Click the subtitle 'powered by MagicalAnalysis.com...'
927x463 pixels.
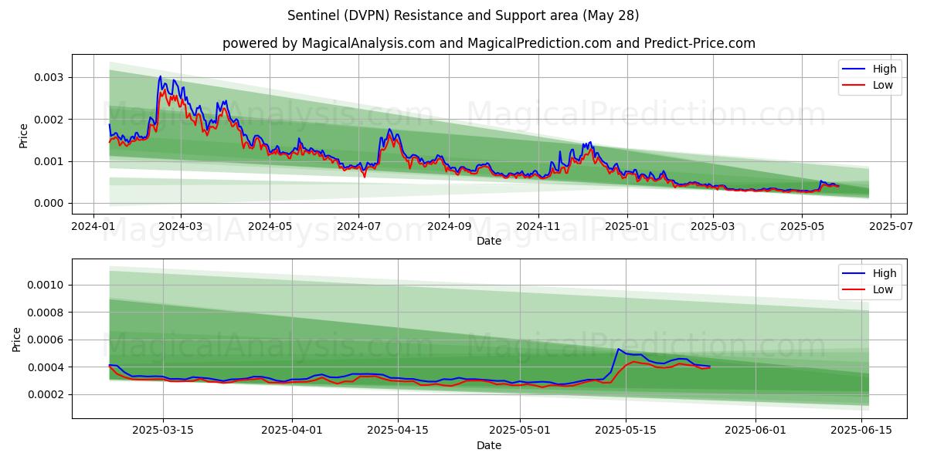tap(489, 43)
